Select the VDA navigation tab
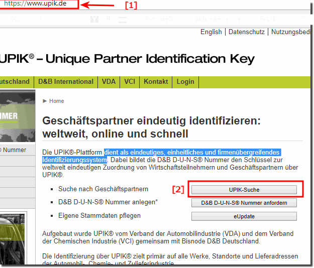The image size is (314, 268). pos(109,82)
